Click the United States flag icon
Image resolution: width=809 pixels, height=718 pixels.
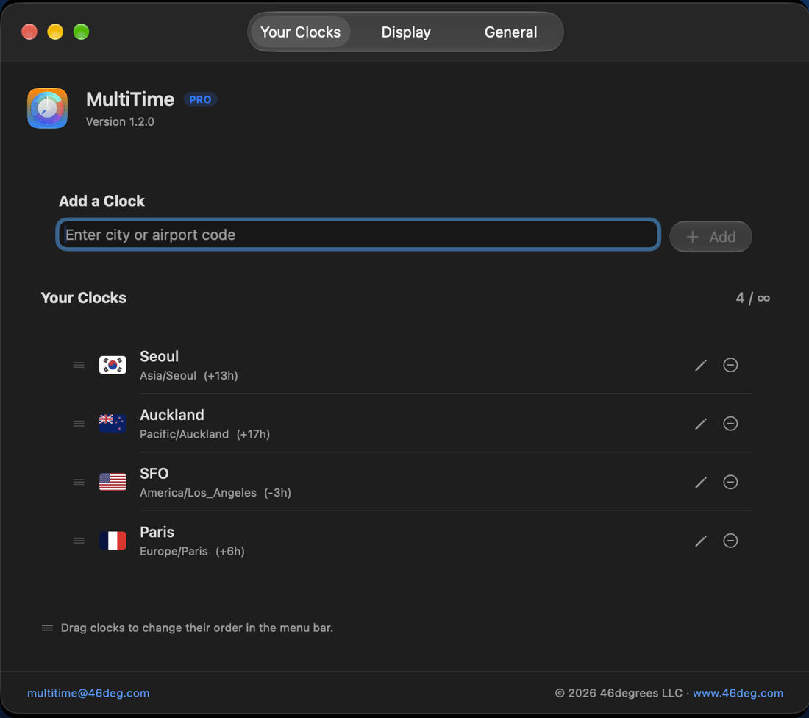113,482
